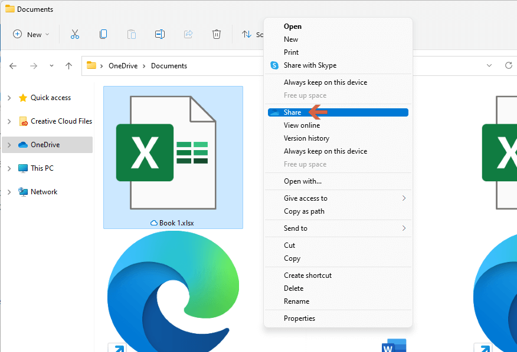Choose Create shortcut in the context menu
Image resolution: width=517 pixels, height=352 pixels.
[338, 275]
